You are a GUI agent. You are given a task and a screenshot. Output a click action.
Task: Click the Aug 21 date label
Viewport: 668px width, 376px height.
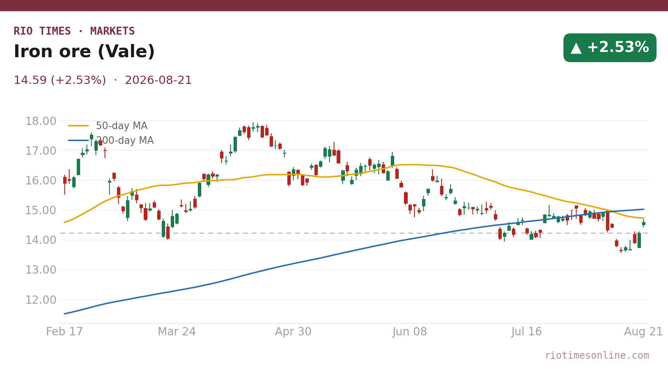point(644,332)
